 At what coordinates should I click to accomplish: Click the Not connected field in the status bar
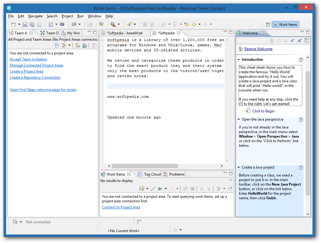(x=67, y=222)
